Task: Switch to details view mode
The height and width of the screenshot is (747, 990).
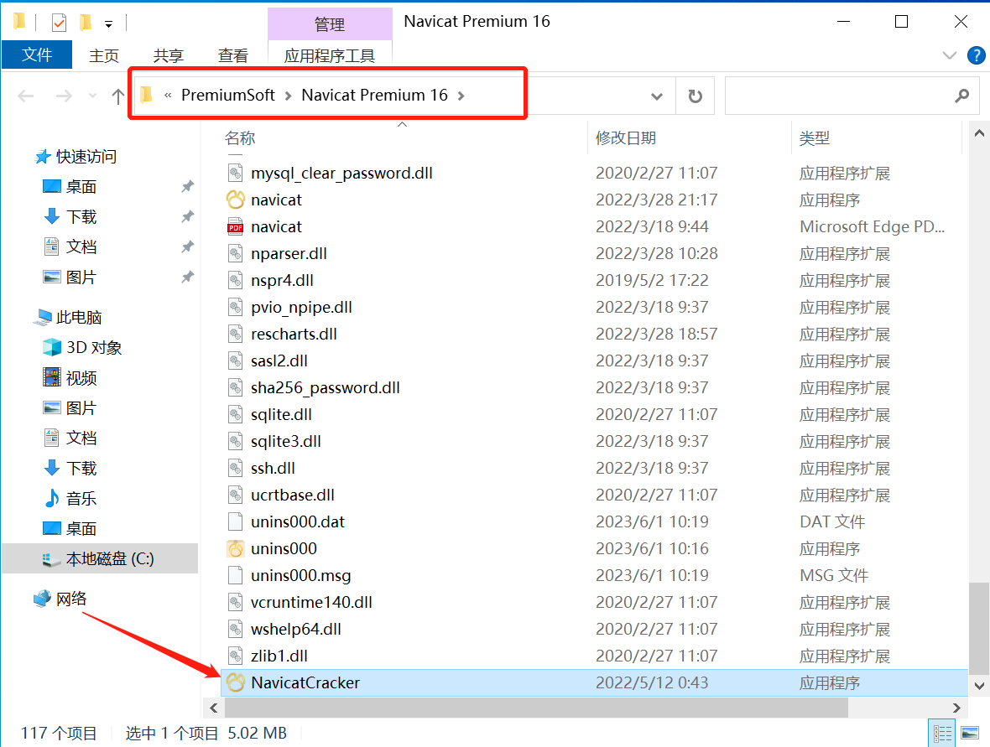Action: pyautogui.click(x=943, y=733)
